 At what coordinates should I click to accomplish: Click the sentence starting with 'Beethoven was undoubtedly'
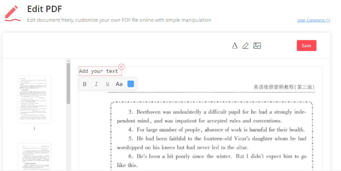point(211,112)
